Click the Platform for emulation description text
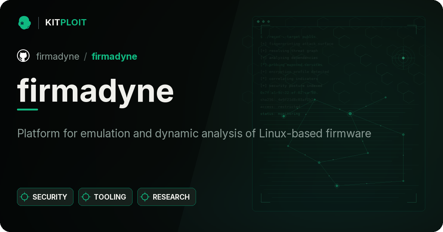The width and height of the screenshot is (443, 232). click(x=194, y=133)
